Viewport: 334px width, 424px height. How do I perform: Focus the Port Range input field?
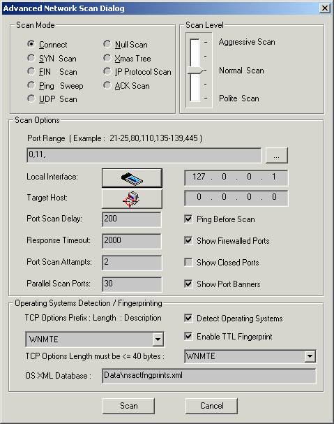pos(144,155)
